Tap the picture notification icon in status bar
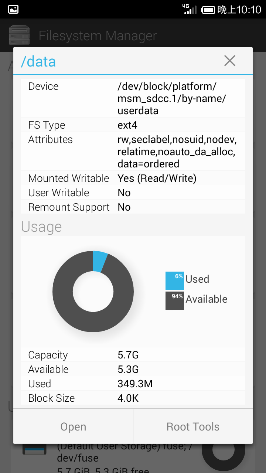Image resolution: width=266 pixels, height=473 pixels. (13, 9)
